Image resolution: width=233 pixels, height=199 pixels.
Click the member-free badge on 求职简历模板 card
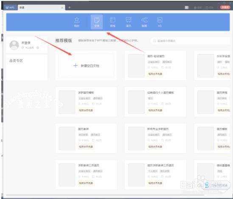(86, 110)
